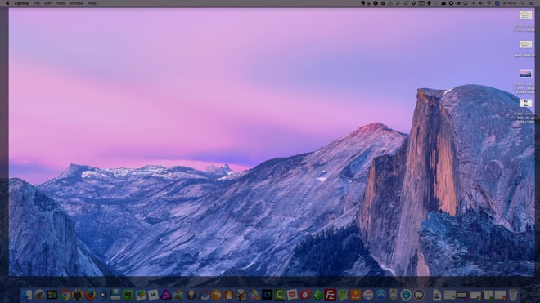Open the Pocket icon in Dock
The height and width of the screenshot is (303, 540).
tap(292, 295)
